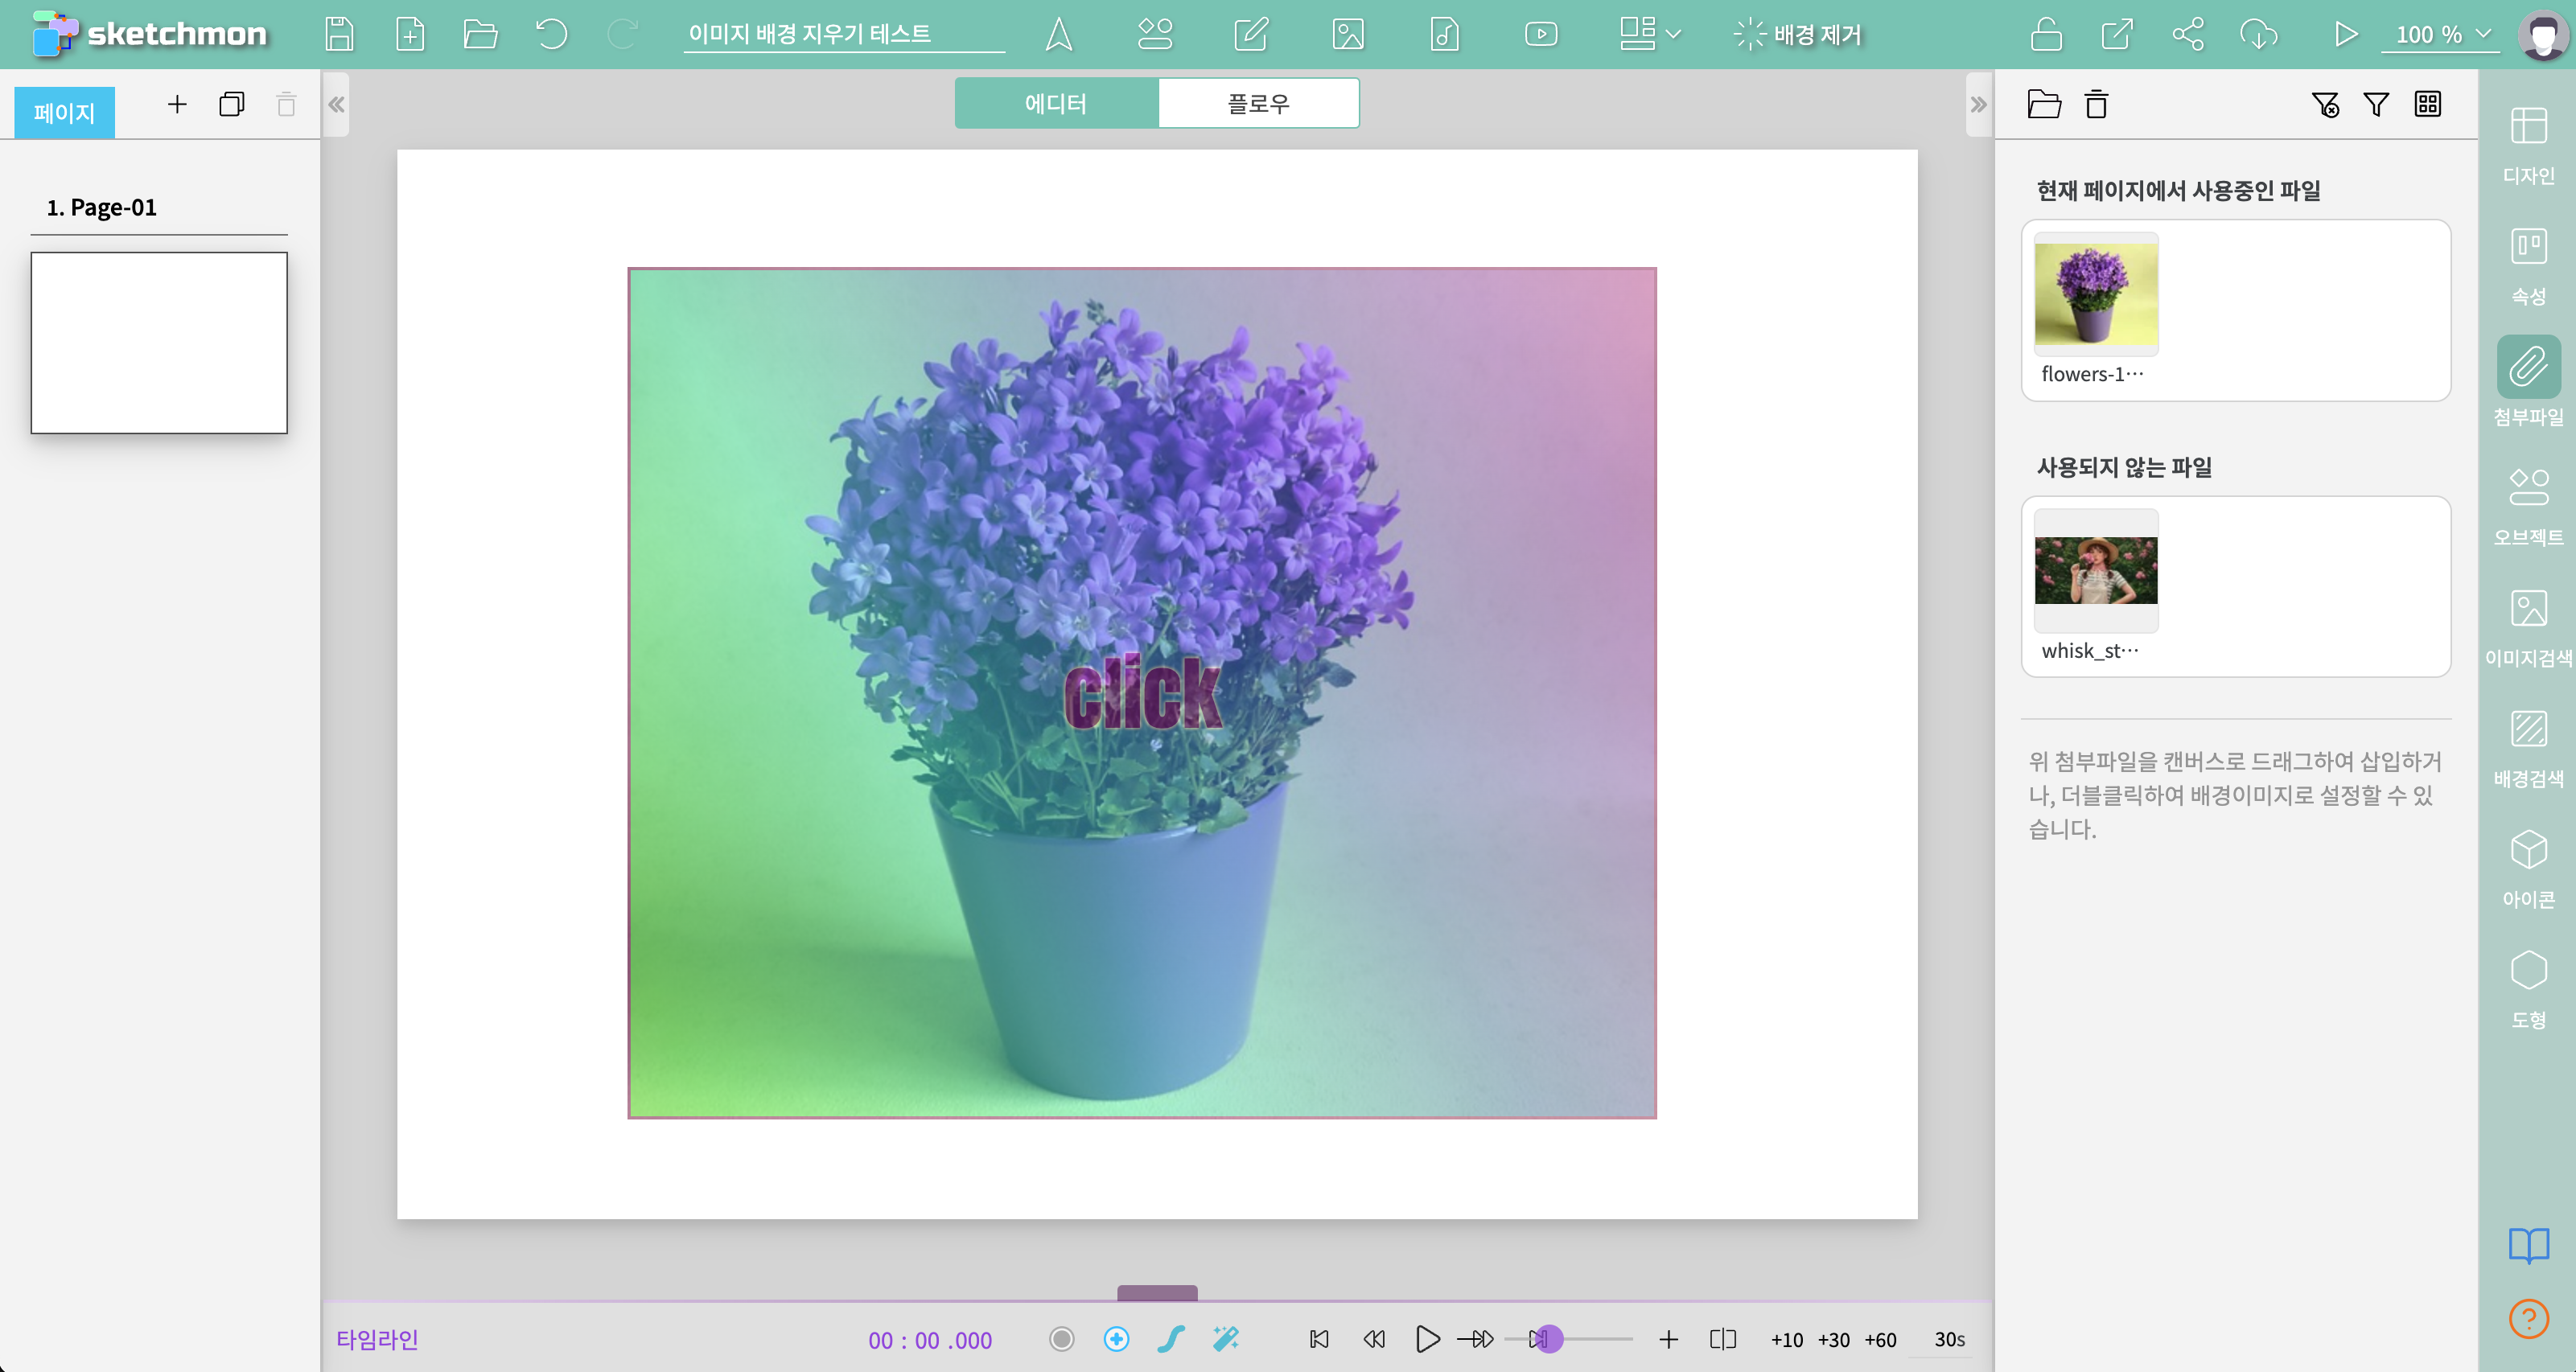Toggle grid view of attachment files
The width and height of the screenshot is (2576, 1372).
pyautogui.click(x=2427, y=104)
